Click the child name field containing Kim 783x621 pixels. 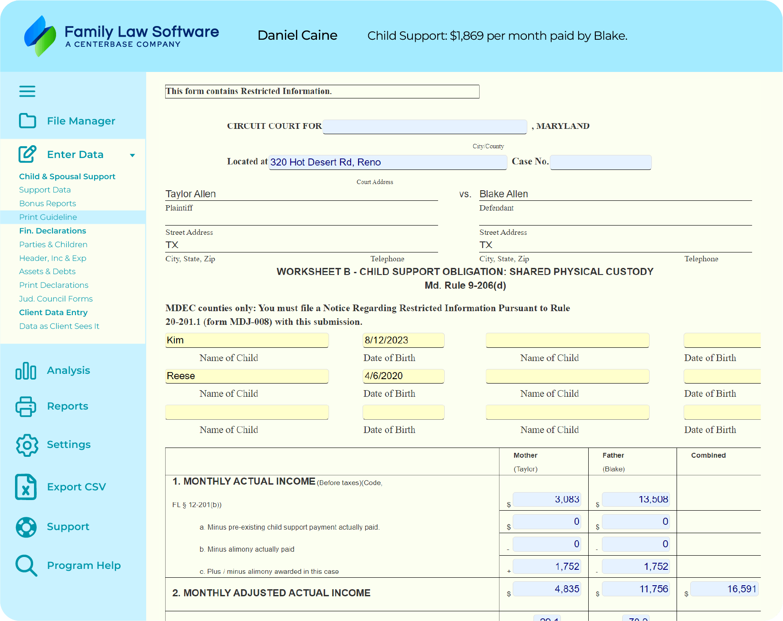coord(247,340)
